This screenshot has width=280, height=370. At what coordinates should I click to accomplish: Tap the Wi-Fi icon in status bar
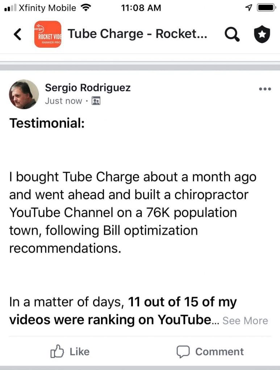(86, 8)
